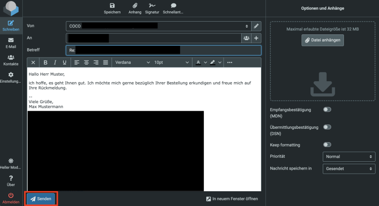
Task: Enable Empfangsbestätigung (MDN) switch
Action: point(327,110)
